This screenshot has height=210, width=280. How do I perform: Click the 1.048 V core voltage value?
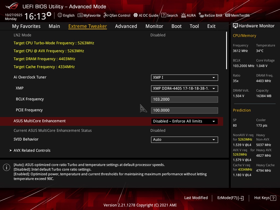262,66
